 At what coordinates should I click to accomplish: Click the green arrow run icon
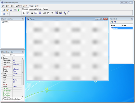click(x=19, y=10)
